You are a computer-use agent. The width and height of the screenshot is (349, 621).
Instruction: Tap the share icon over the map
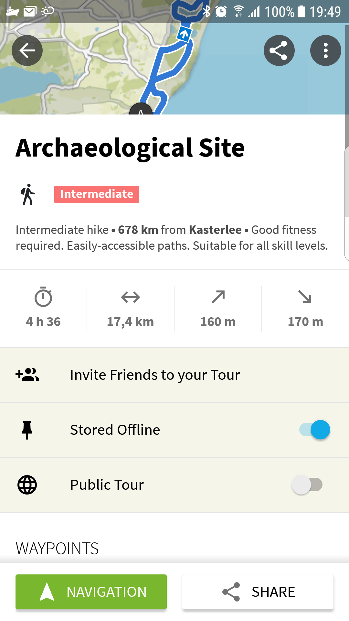[x=279, y=50]
